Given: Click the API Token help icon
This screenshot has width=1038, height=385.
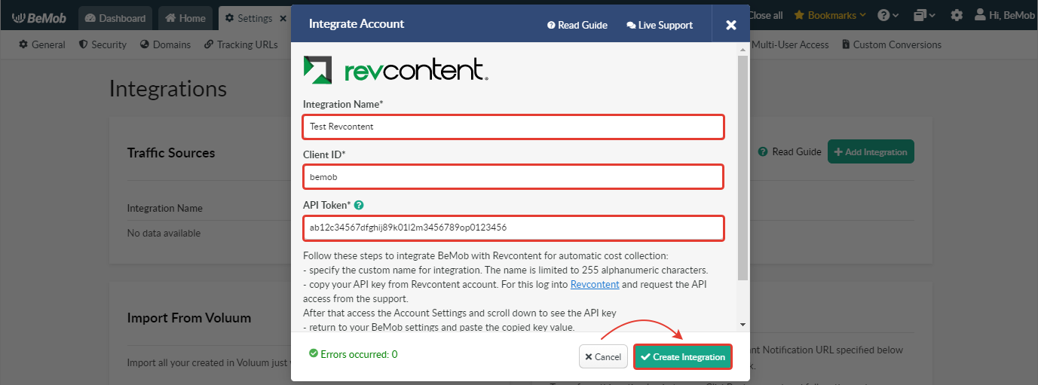Looking at the screenshot, I should click(x=359, y=205).
